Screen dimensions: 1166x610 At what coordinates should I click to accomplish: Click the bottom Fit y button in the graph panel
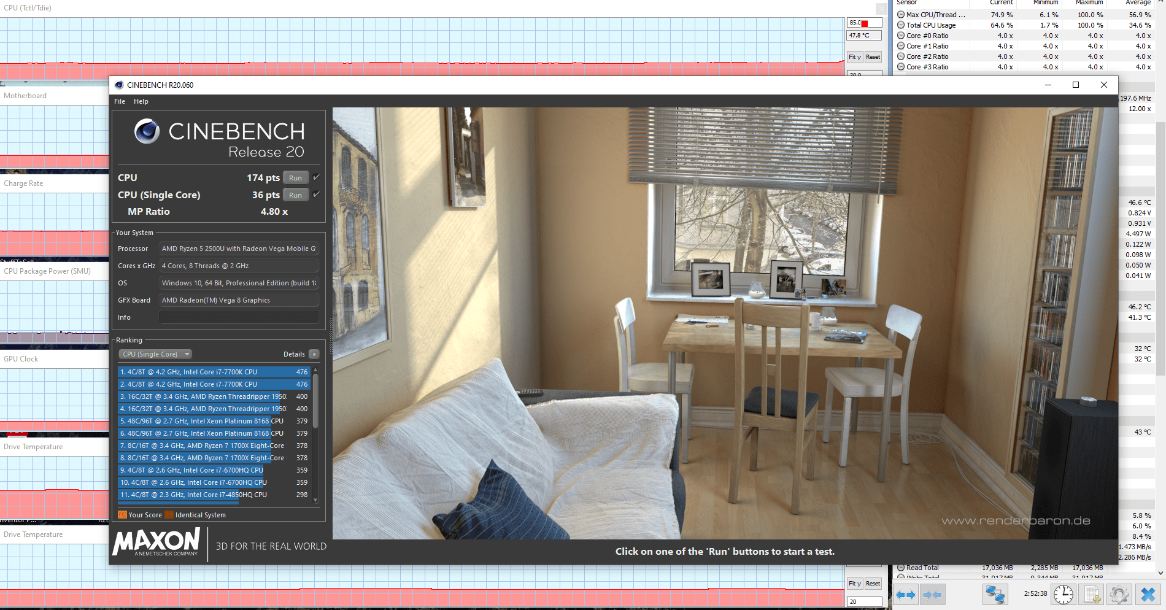tap(855, 584)
